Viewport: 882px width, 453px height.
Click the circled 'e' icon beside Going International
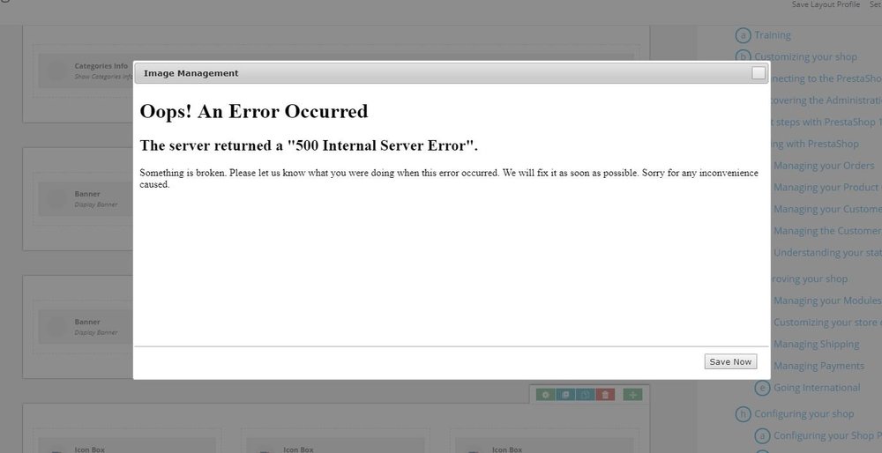(762, 388)
